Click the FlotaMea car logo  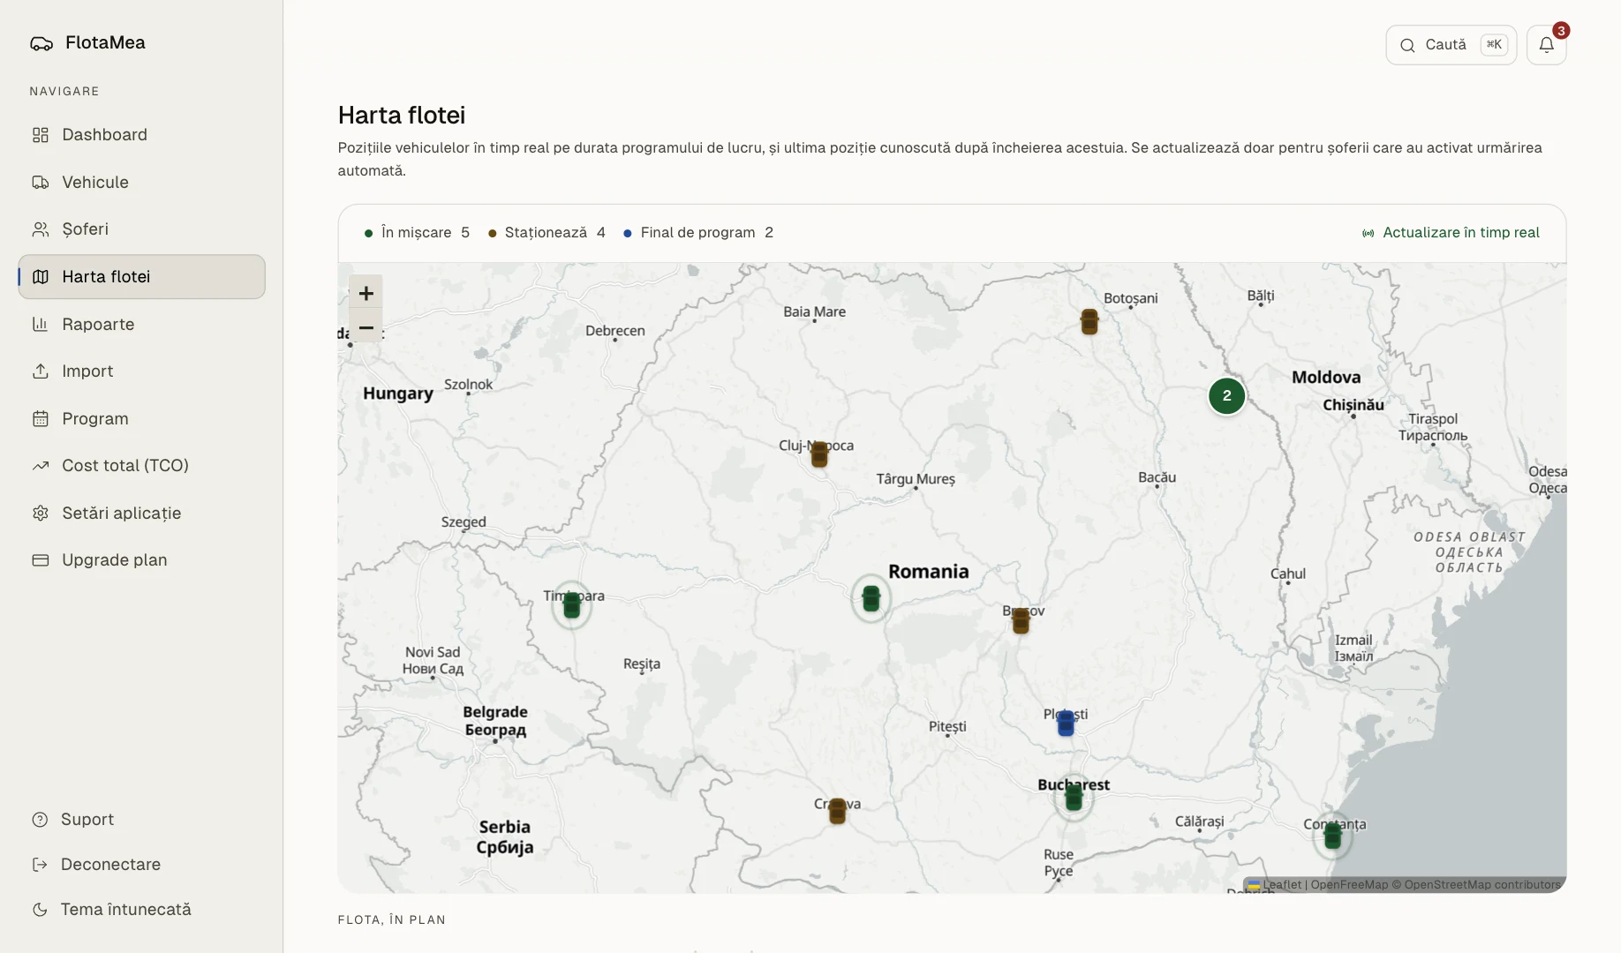[41, 43]
